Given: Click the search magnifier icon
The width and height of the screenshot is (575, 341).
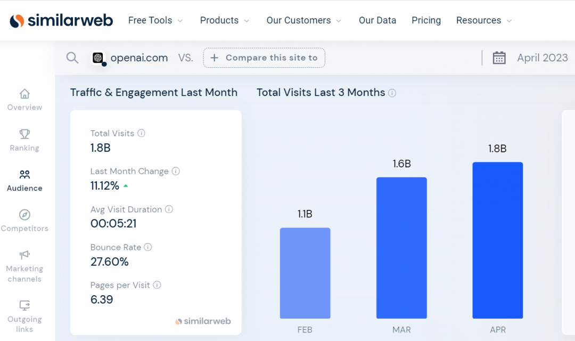Looking at the screenshot, I should pyautogui.click(x=72, y=58).
